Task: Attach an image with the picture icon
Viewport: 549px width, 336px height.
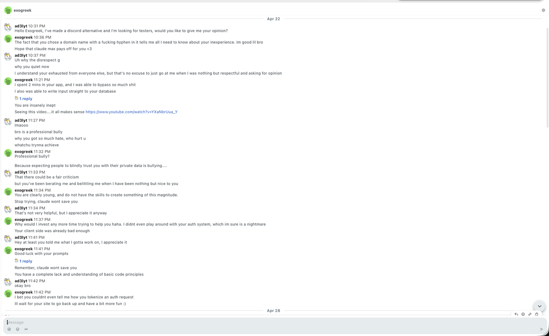Action: [x=9, y=329]
